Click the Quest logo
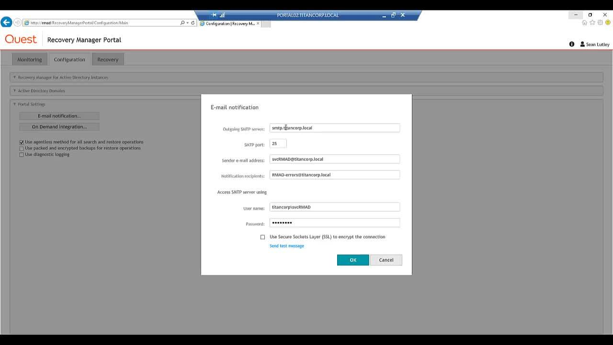This screenshot has height=345, width=613. [20, 40]
